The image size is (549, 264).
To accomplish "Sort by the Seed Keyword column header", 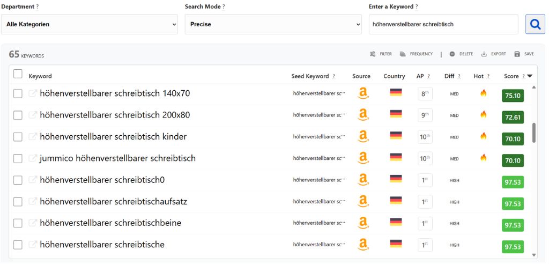I will click(310, 76).
